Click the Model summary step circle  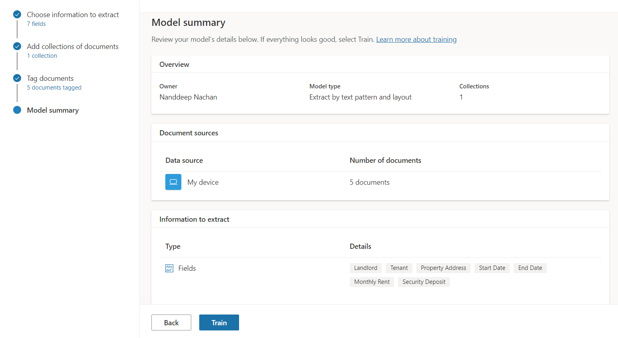pyautogui.click(x=17, y=110)
